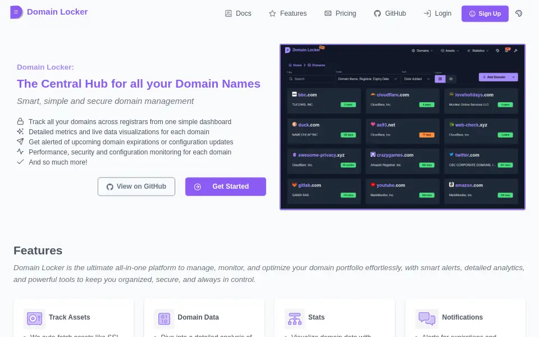
Task: Click the checkmark icon beside And so much more
Action: 20,162
